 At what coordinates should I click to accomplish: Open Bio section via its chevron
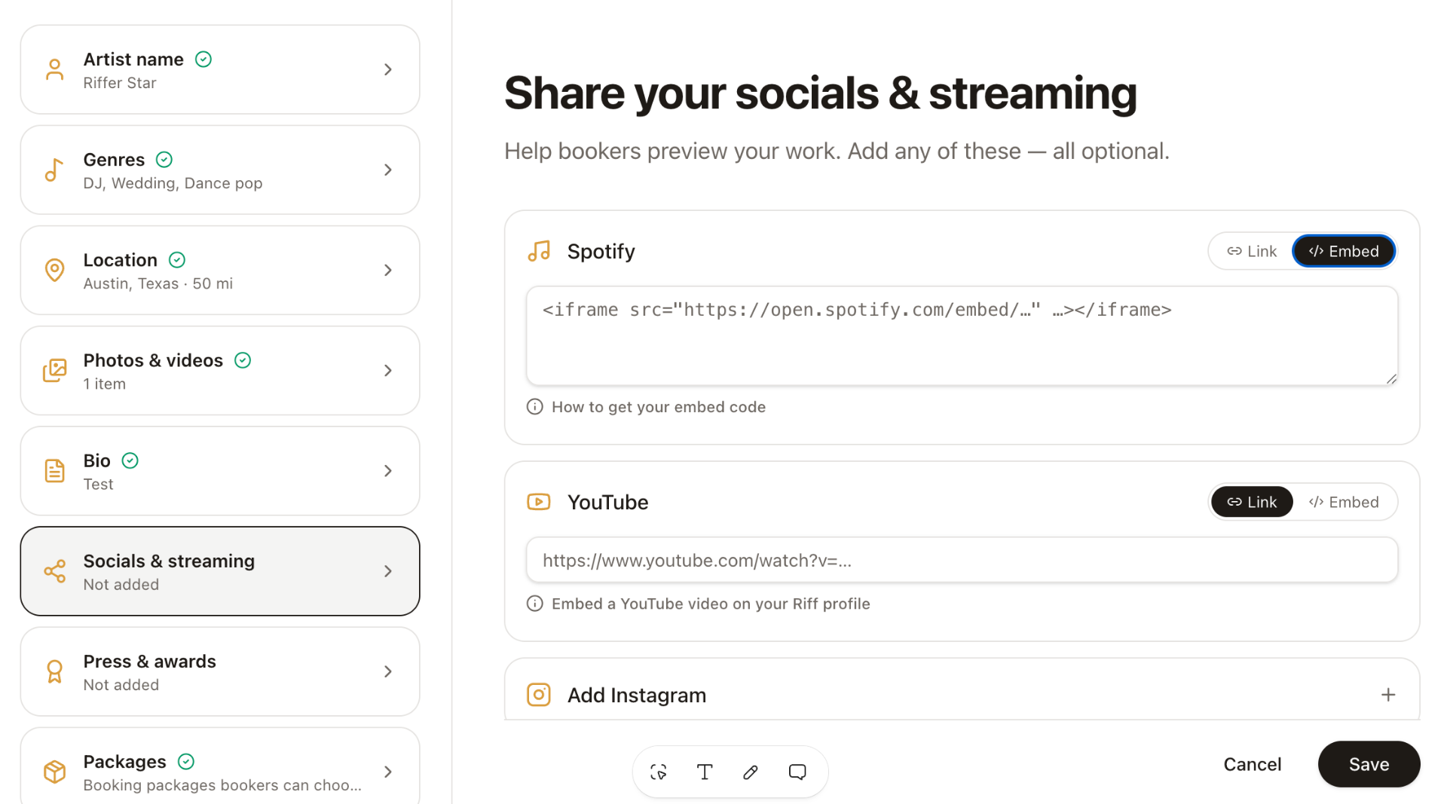[388, 471]
